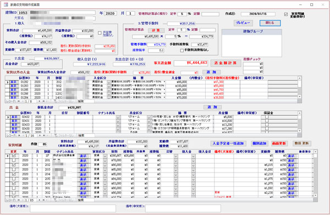Open 入金区分 dropdown for slip 01285

109,90
